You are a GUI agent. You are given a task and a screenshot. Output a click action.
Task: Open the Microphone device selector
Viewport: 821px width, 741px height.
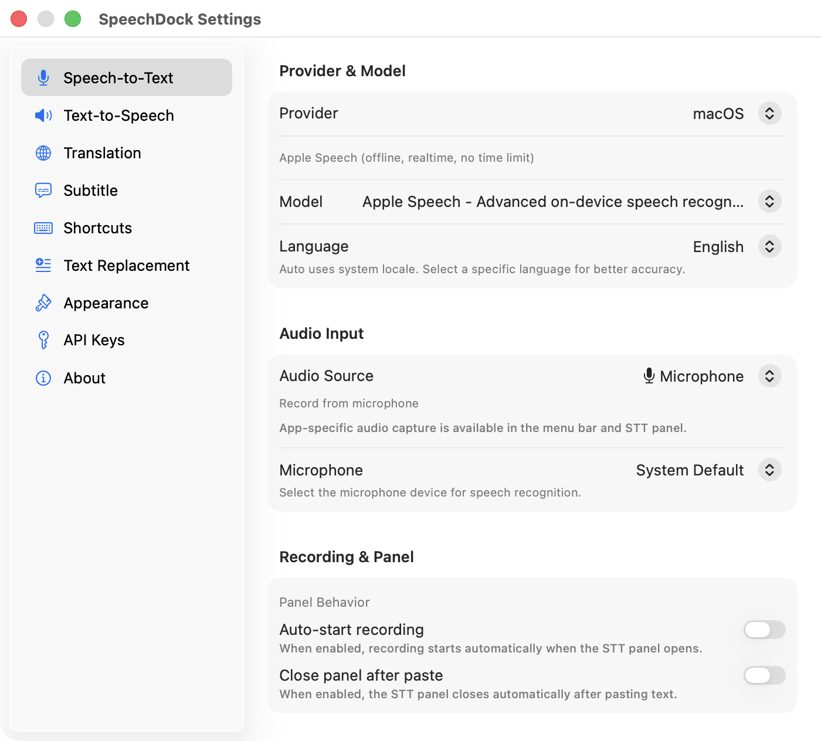point(769,470)
